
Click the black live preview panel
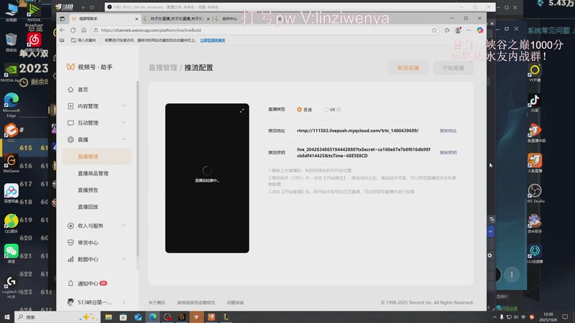point(207,178)
